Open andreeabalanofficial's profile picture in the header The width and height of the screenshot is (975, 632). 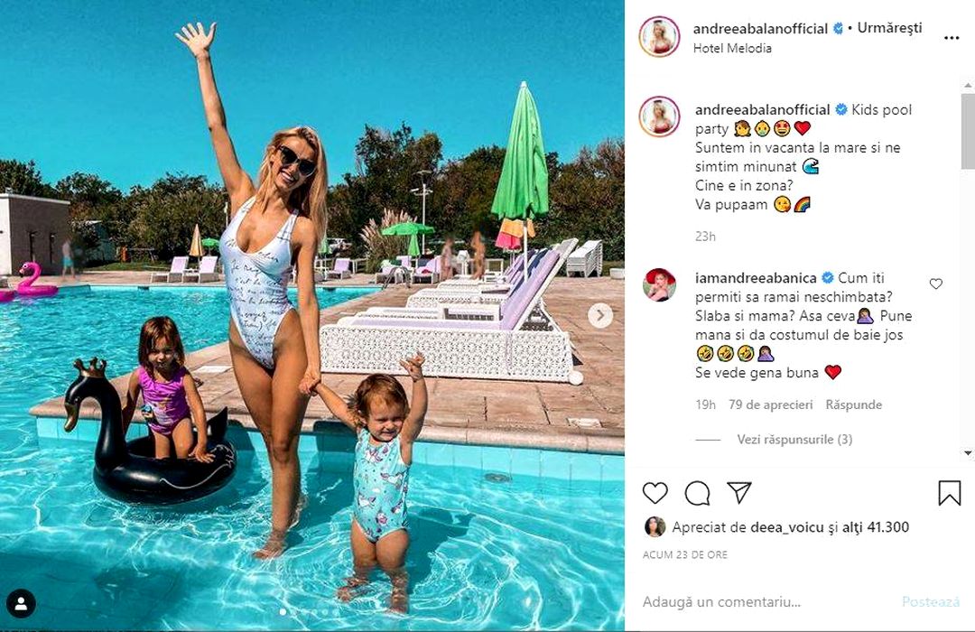coord(659,37)
